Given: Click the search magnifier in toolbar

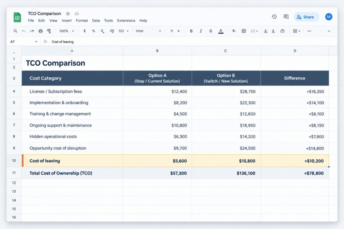Looking at the screenshot, I should (15, 31).
